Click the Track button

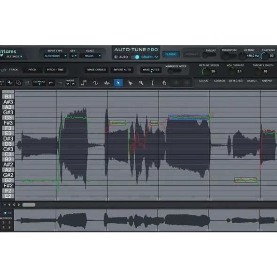13,70
